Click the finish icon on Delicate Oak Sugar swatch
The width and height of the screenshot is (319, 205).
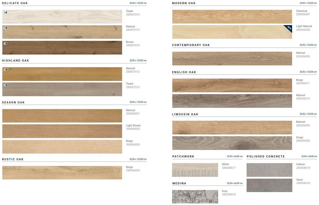(5, 12)
